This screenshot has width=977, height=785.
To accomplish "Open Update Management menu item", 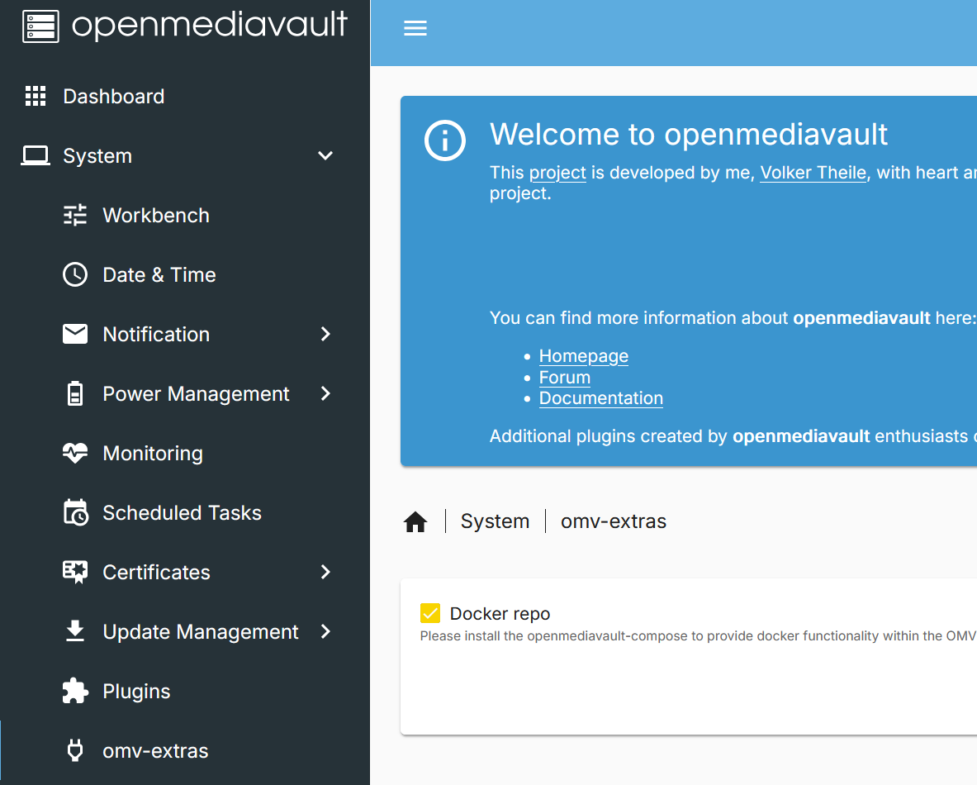I will (x=201, y=632).
